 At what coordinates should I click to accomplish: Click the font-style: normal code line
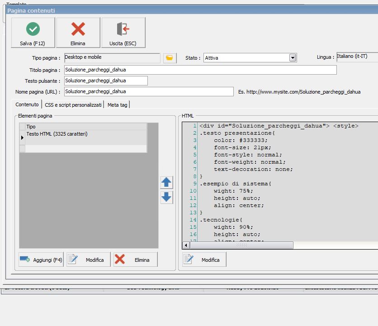click(248, 155)
